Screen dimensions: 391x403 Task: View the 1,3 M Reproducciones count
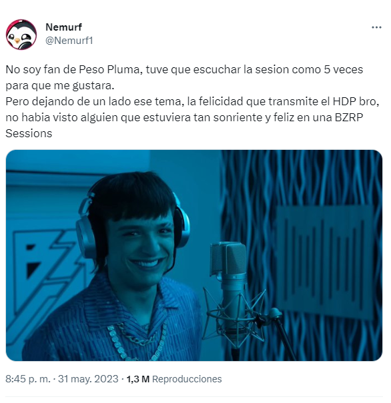pos(174,379)
